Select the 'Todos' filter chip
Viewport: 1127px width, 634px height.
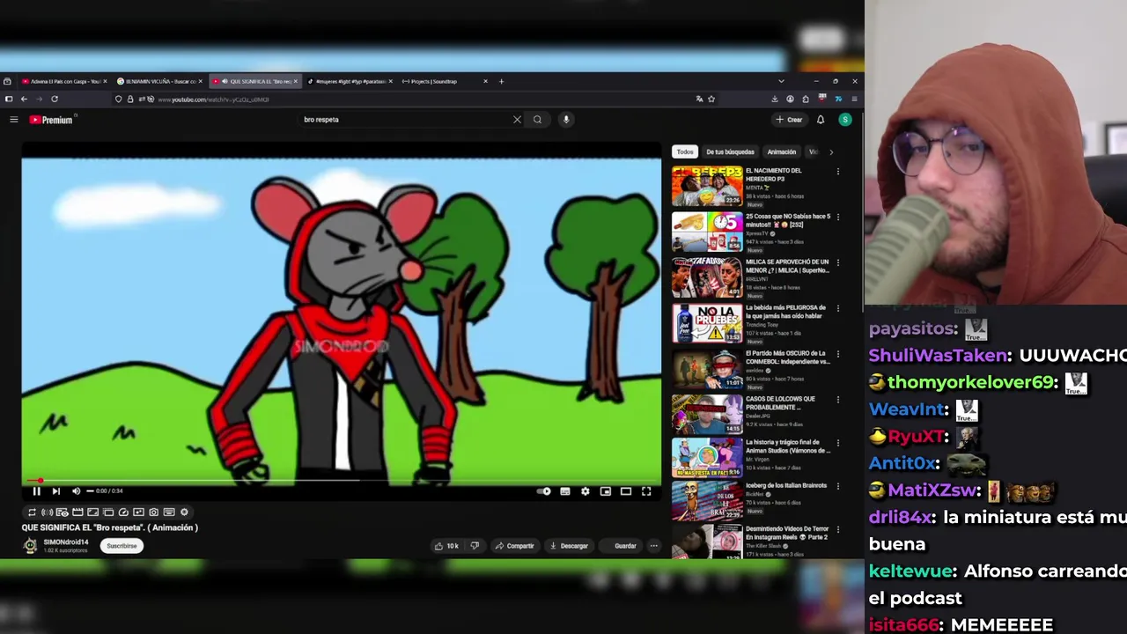click(x=685, y=152)
